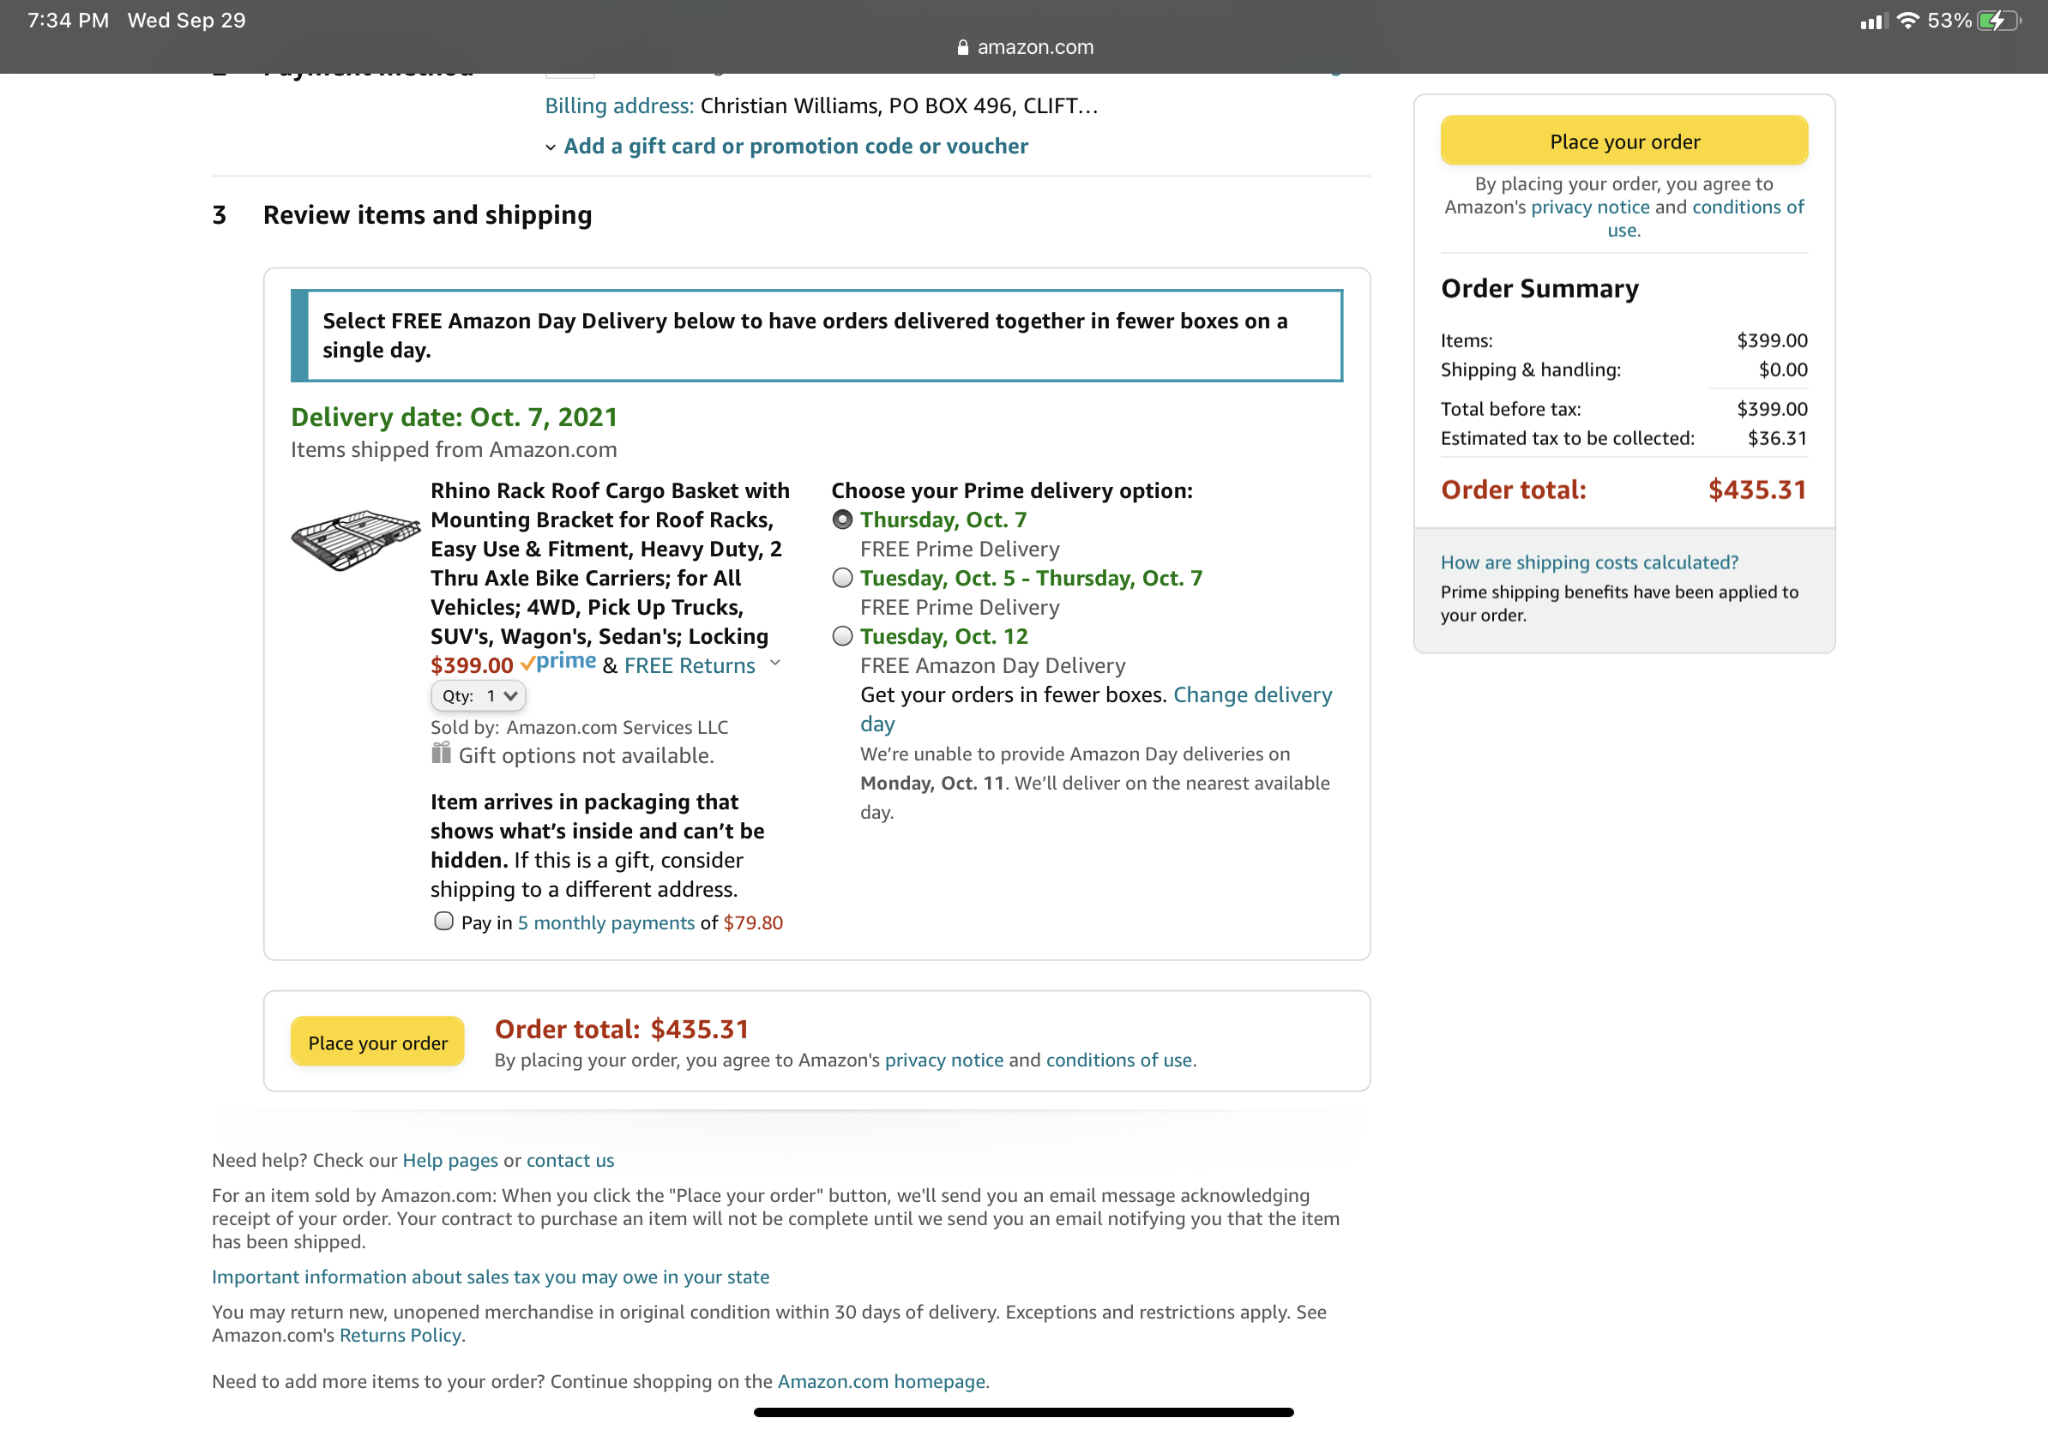Check the Pay in 5 monthly payments box
Screen dimensions: 2048x1430
443,921
